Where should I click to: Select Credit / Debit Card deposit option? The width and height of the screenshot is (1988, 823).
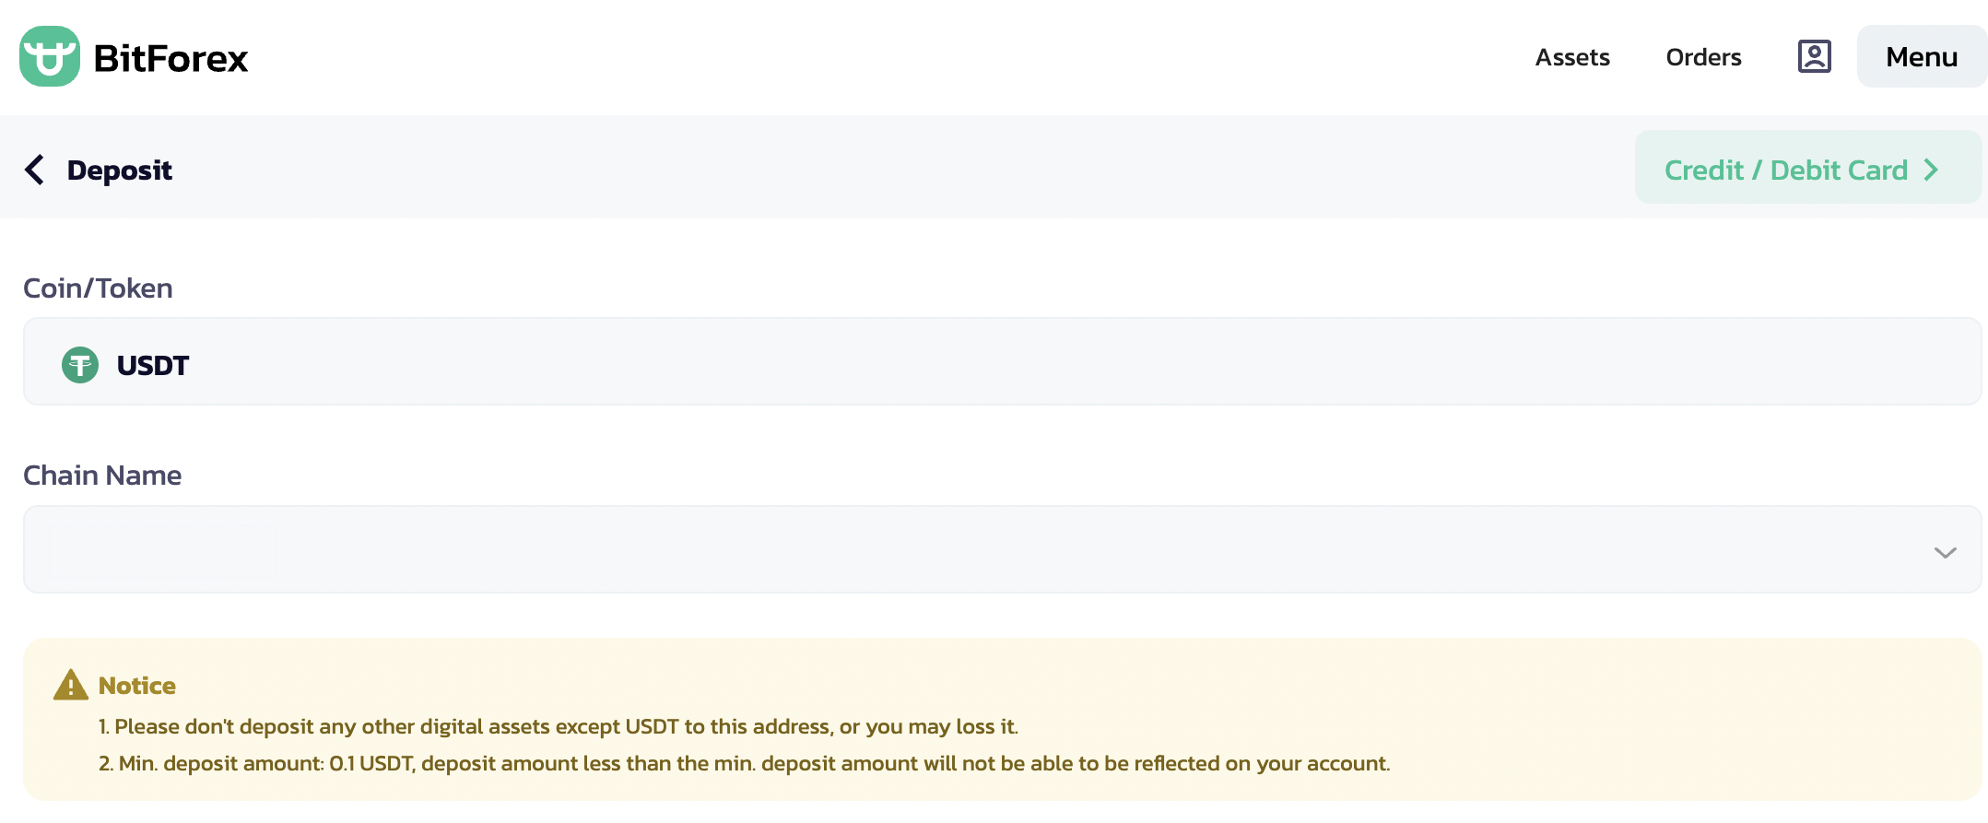tap(1808, 167)
